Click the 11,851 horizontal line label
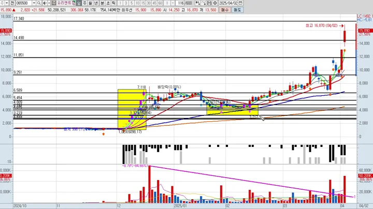373x209 pixels. (x=19, y=55)
